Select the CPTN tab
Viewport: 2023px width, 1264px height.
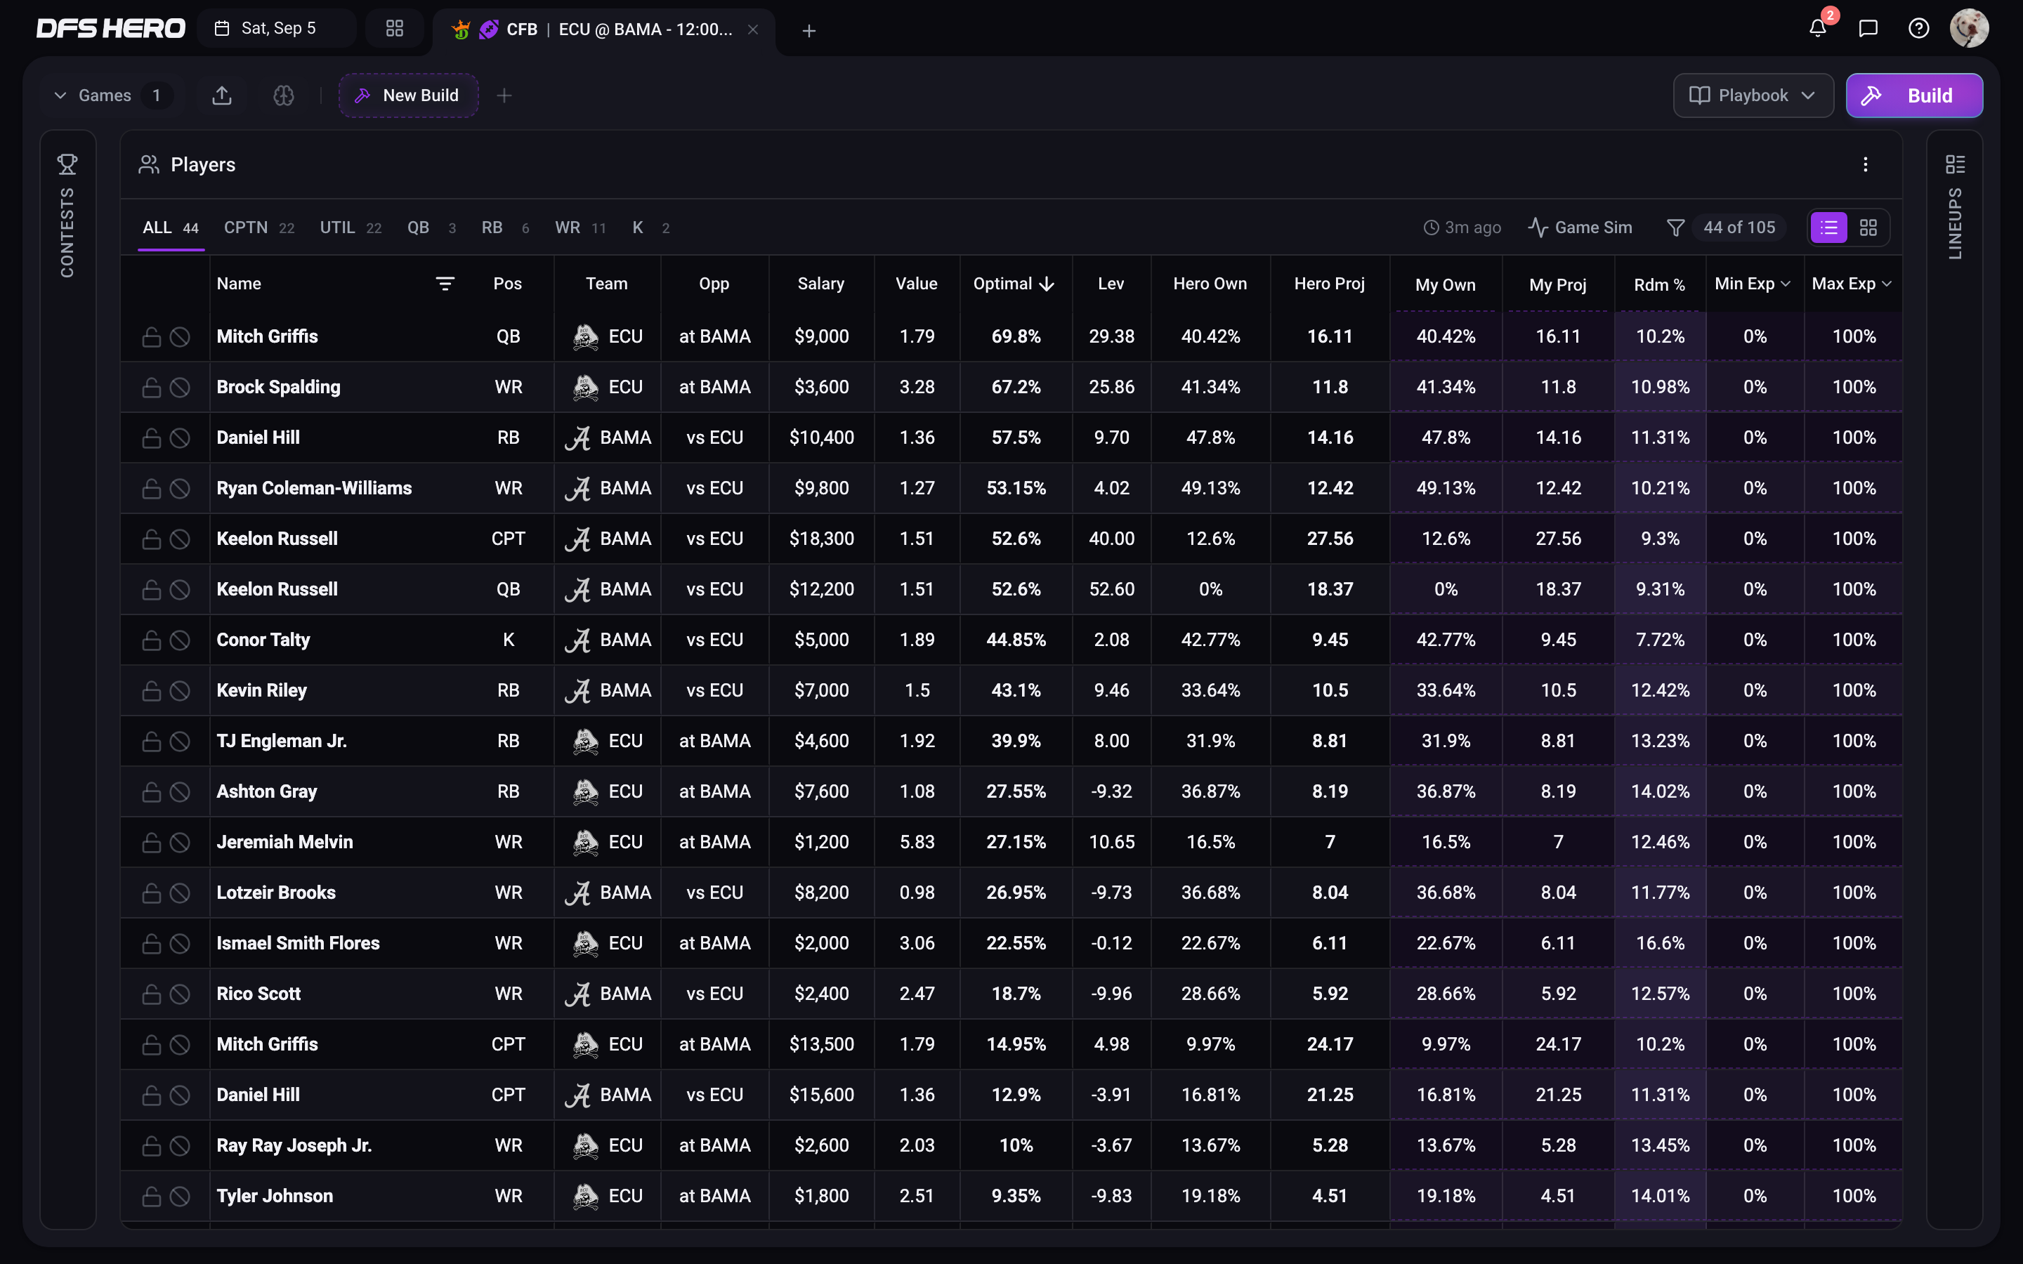coord(258,228)
